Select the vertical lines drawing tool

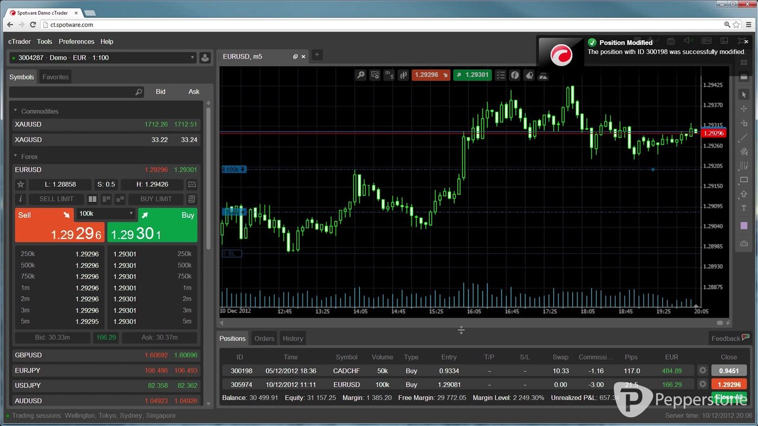click(x=744, y=166)
